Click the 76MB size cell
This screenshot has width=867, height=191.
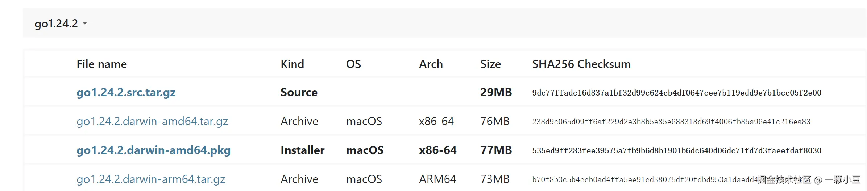[495, 122]
